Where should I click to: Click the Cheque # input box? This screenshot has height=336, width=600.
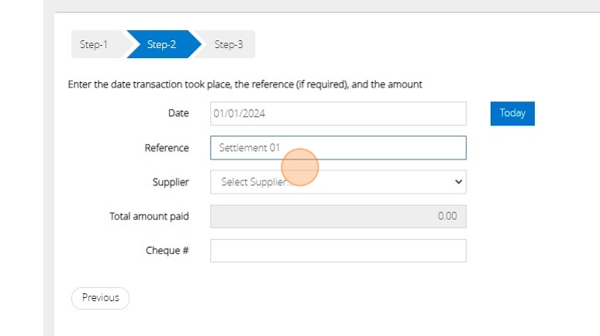click(x=338, y=251)
